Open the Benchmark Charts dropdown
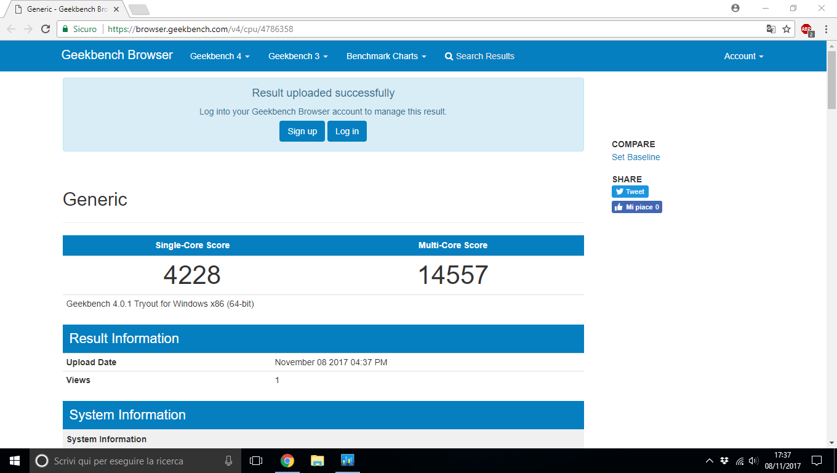Screen dimensions: 837x473 click(386, 56)
